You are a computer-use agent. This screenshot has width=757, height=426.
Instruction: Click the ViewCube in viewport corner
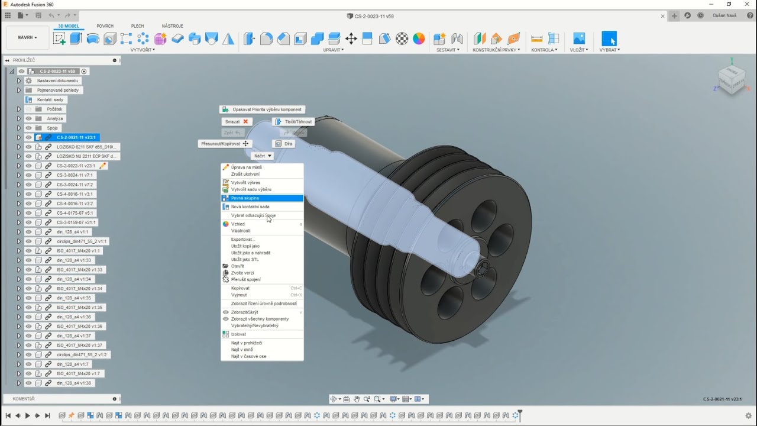731,79
